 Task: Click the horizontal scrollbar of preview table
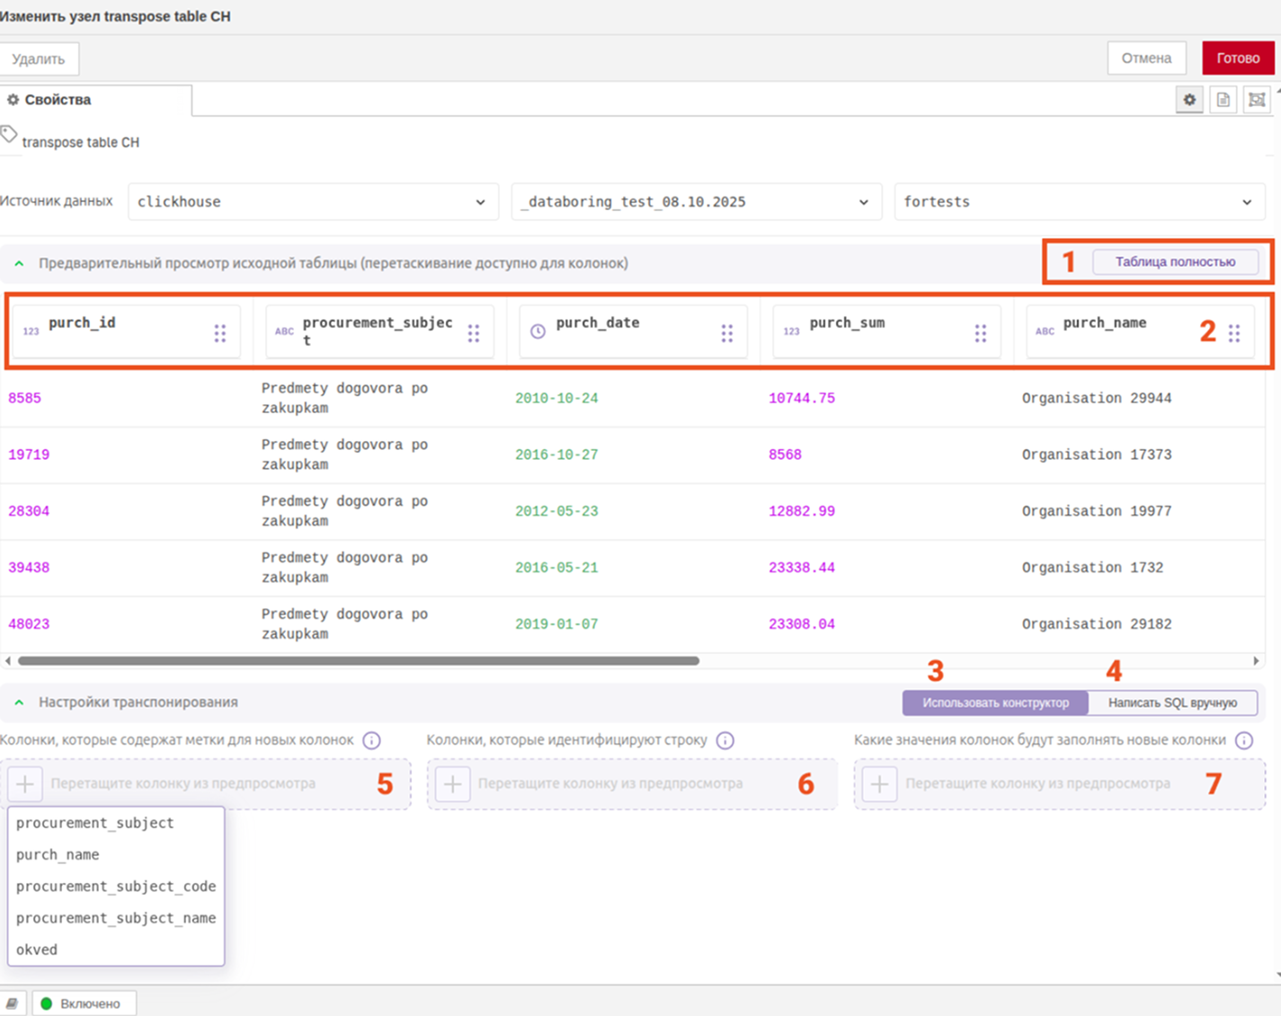point(358,661)
